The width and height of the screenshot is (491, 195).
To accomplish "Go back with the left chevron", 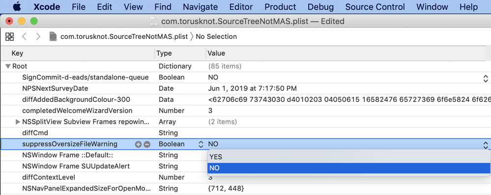I will click(x=24, y=37).
